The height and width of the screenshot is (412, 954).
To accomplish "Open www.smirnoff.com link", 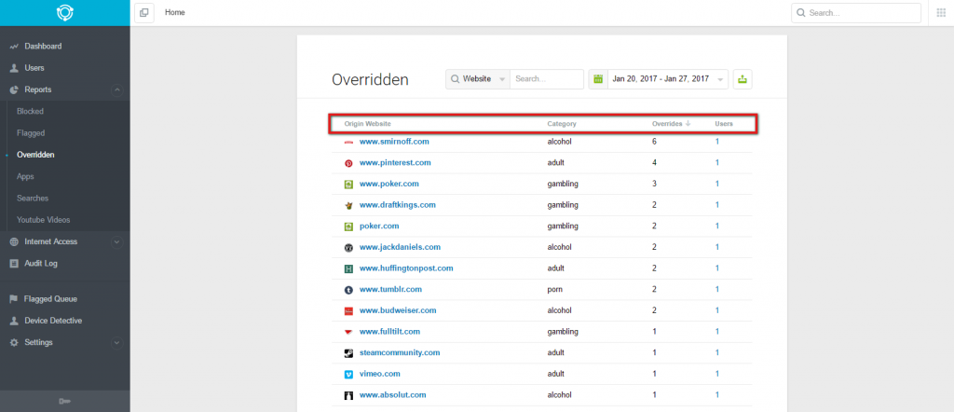I will coord(394,141).
